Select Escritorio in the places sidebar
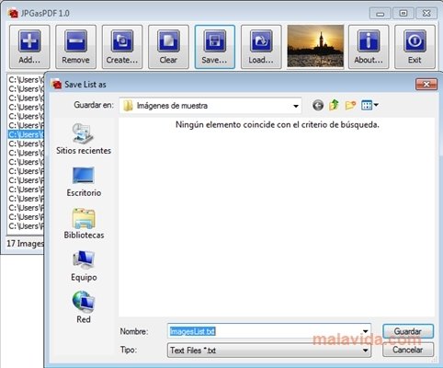 click(x=84, y=181)
